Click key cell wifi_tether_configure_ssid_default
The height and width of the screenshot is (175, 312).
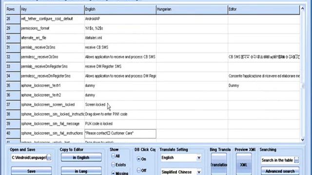(53, 19)
